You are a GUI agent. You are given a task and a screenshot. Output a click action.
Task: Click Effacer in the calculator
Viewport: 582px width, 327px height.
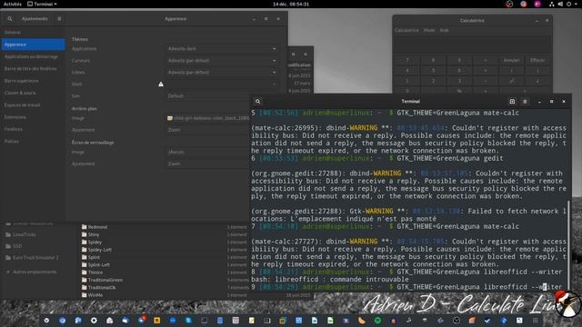pos(537,60)
